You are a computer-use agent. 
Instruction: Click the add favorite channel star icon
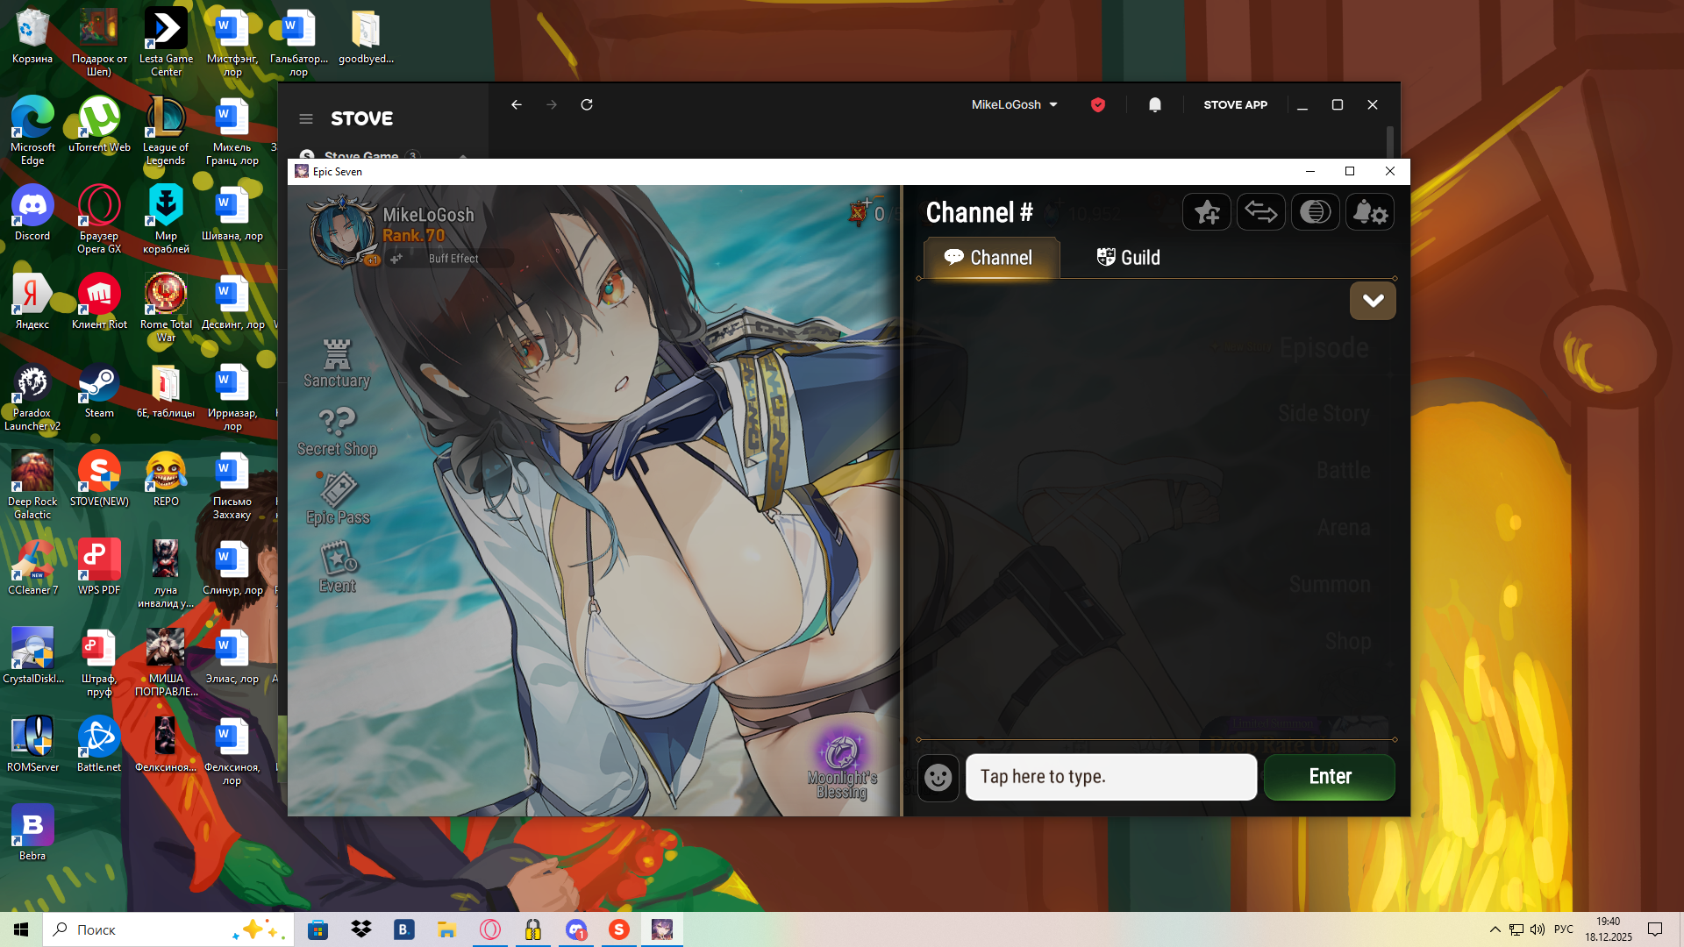tap(1207, 212)
